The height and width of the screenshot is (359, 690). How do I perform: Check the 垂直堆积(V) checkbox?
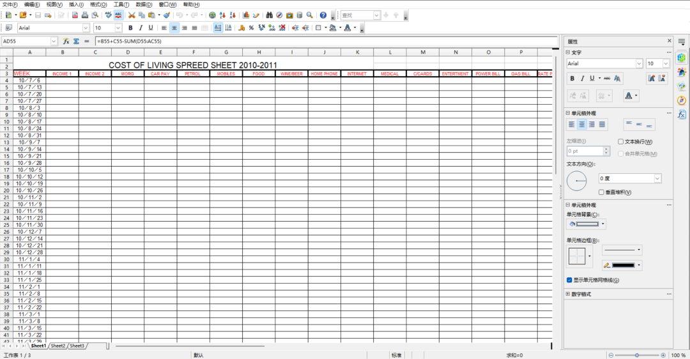pos(601,192)
